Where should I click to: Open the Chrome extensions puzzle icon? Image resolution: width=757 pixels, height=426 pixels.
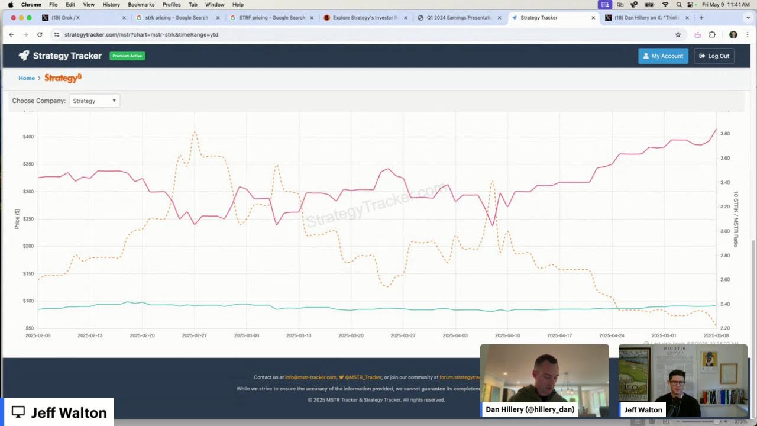[x=712, y=35]
